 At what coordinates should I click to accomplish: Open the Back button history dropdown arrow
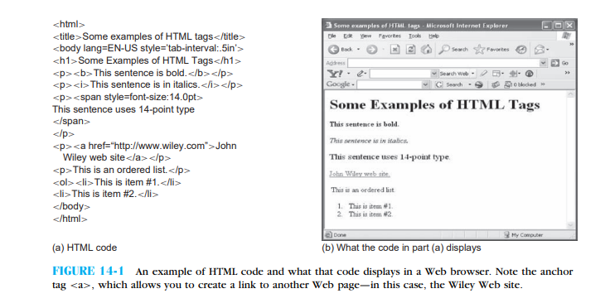coord(358,50)
